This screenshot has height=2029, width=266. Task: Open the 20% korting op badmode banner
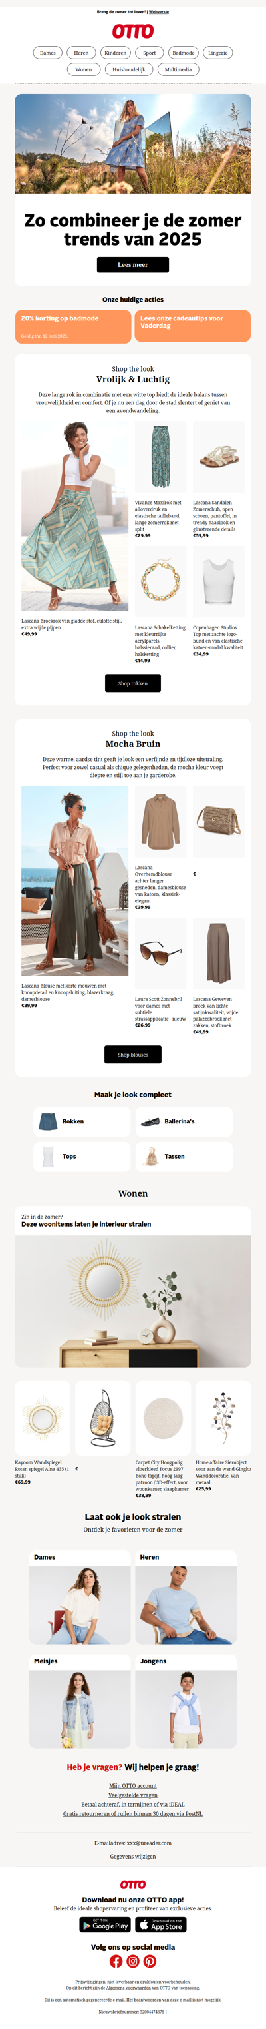73,326
